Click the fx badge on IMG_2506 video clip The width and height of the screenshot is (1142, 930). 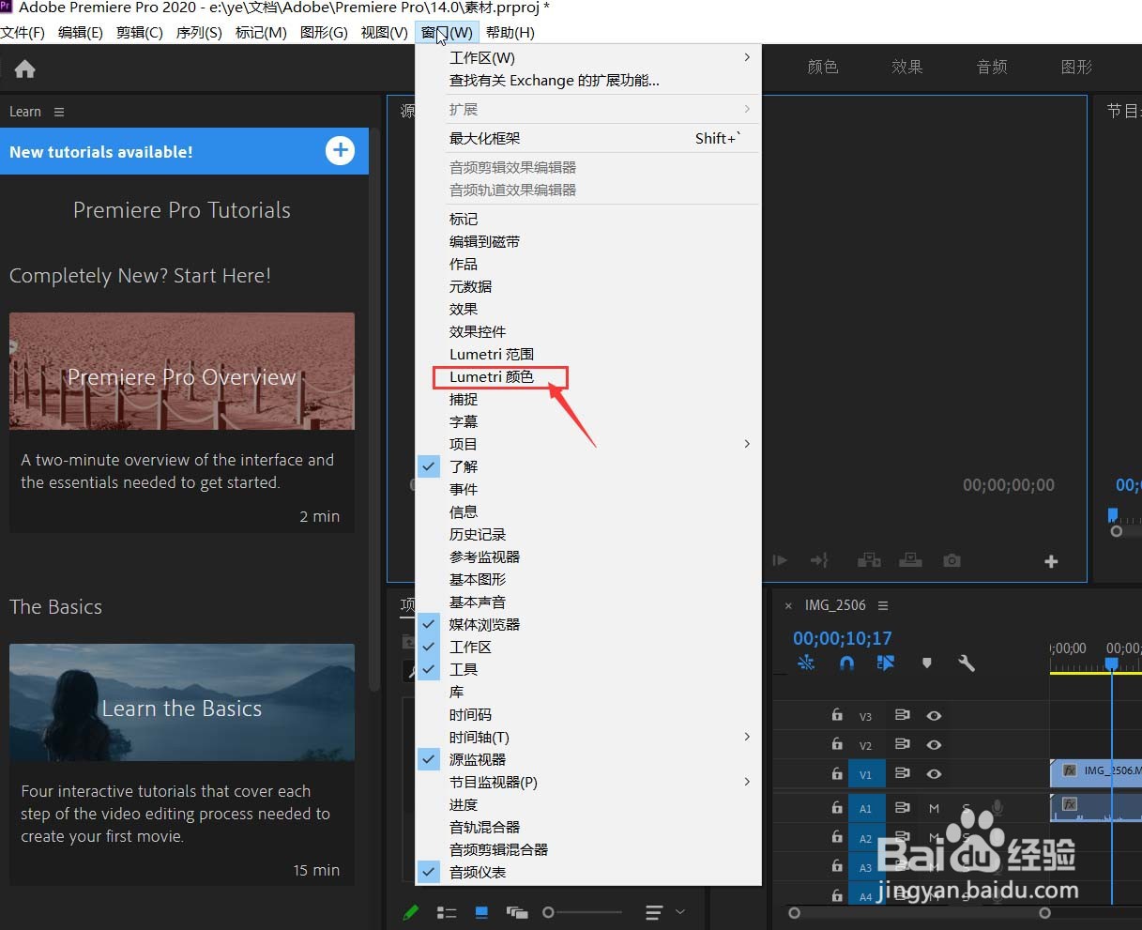pos(1069,770)
